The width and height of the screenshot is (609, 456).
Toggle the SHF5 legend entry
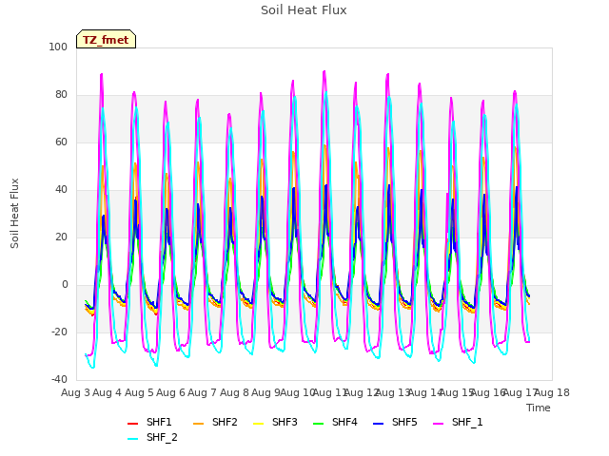click(x=395, y=422)
